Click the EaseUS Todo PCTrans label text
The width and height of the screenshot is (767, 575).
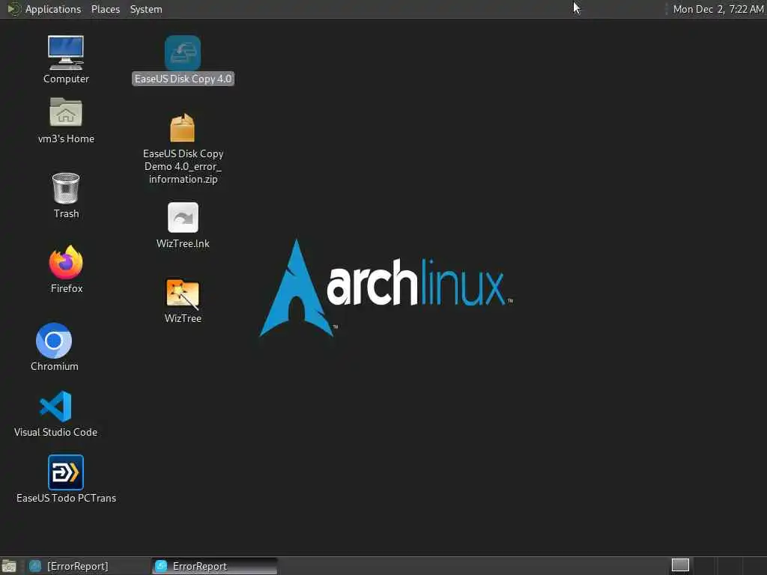66,498
